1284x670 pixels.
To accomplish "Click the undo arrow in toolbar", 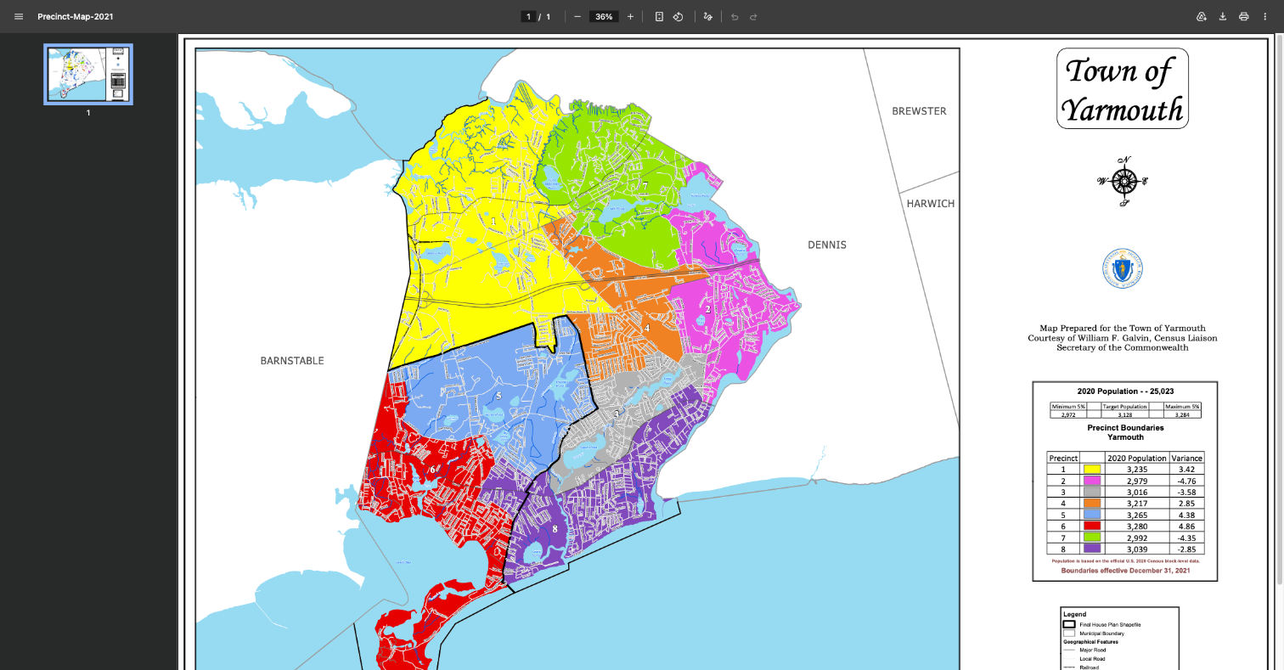I will coord(735,16).
